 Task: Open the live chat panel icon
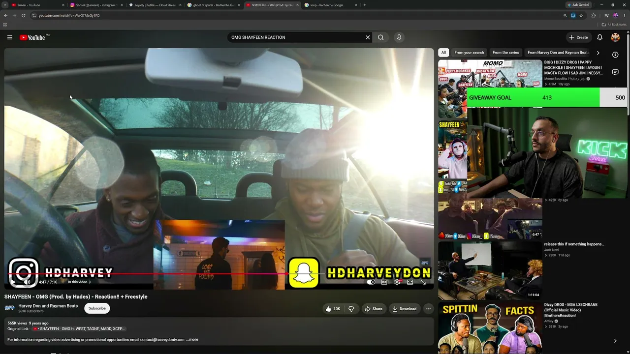pos(615,72)
